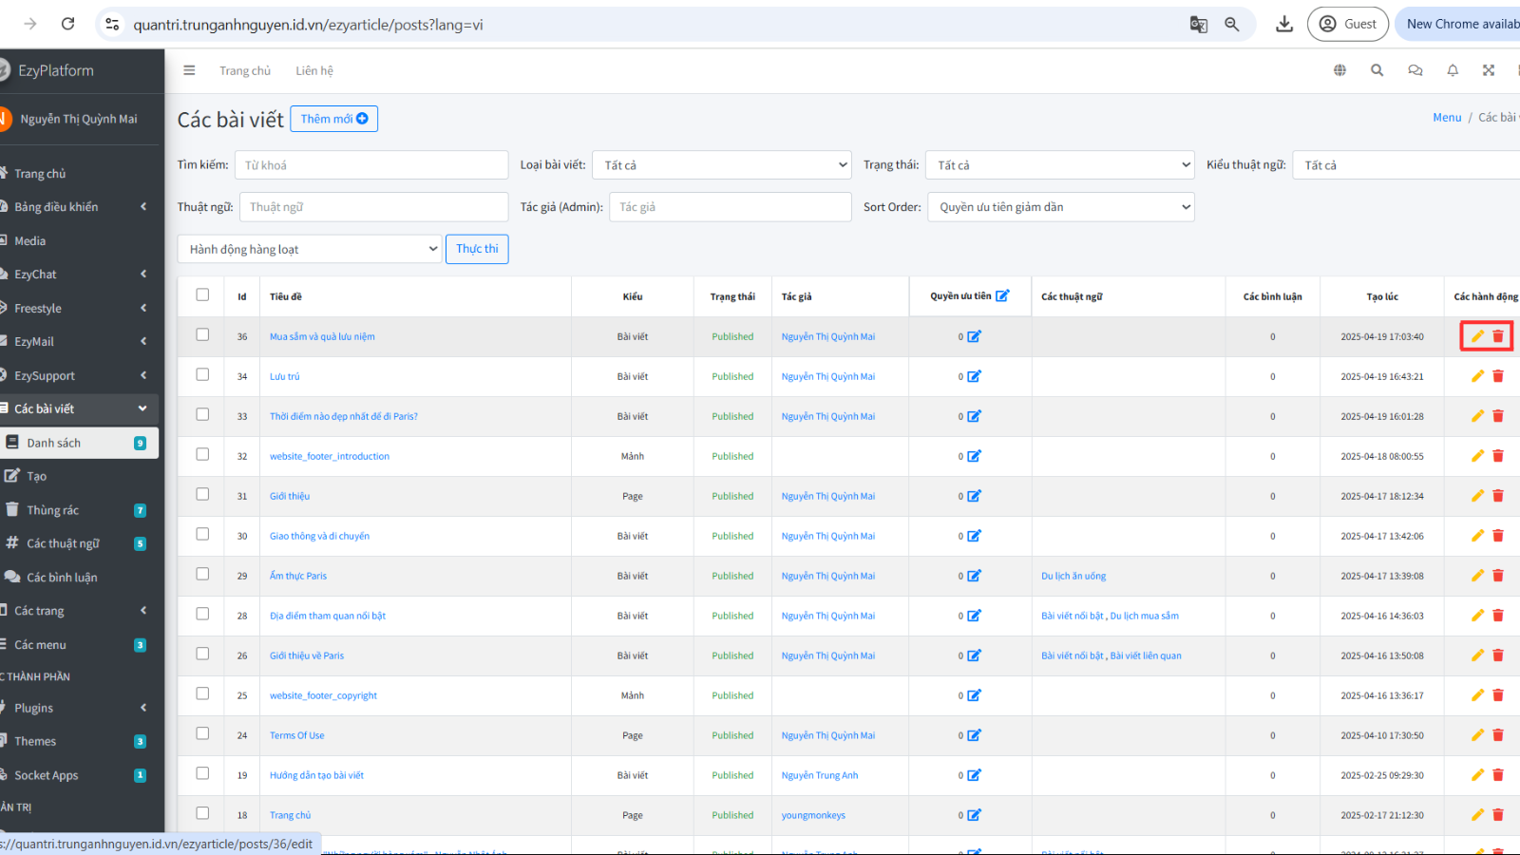The height and width of the screenshot is (855, 1520).
Task: Open 'Liên hệ' top navigation link
Action: click(x=314, y=70)
